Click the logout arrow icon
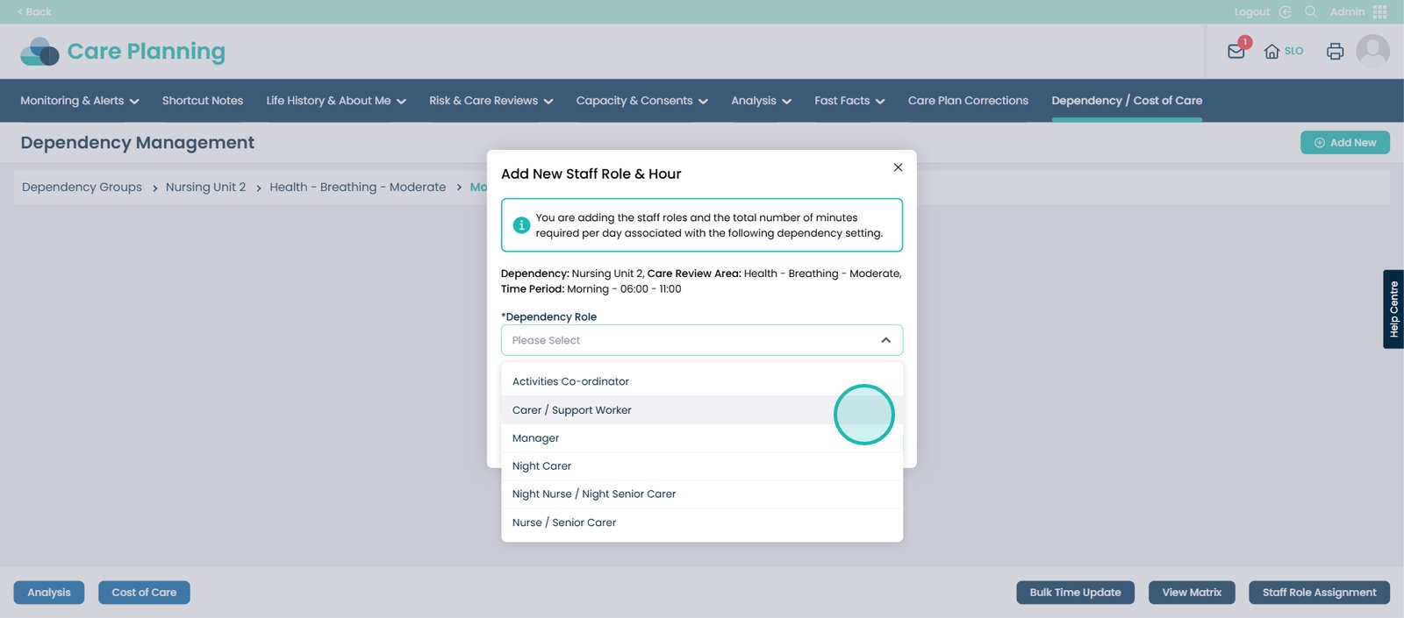Image resolution: width=1404 pixels, height=618 pixels. point(1286,12)
